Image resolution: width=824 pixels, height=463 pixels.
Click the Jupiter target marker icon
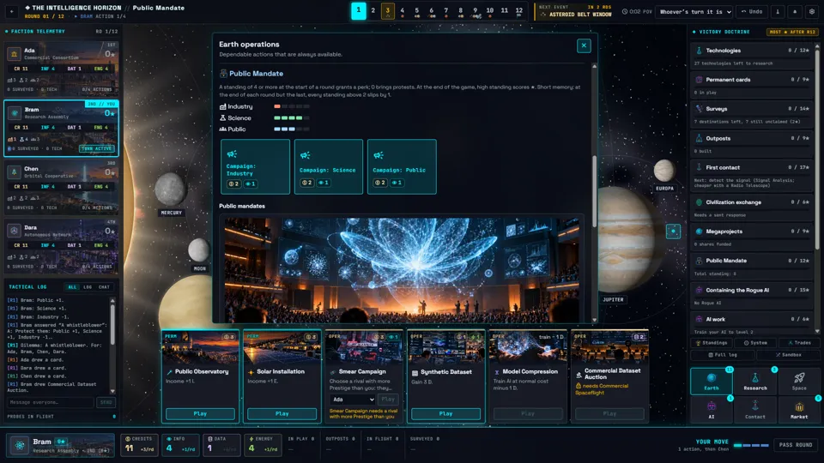pyautogui.click(x=673, y=231)
